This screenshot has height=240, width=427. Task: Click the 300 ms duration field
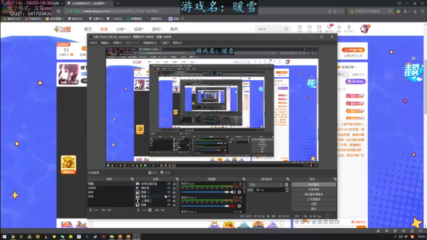click(x=270, y=190)
